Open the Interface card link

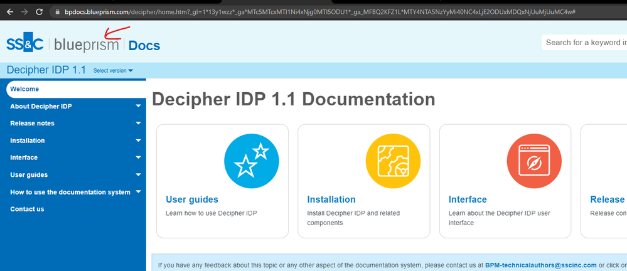[468, 199]
